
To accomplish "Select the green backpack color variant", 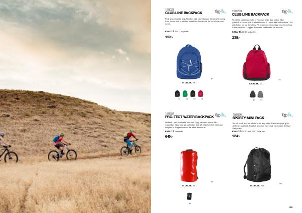I will (185, 93).
